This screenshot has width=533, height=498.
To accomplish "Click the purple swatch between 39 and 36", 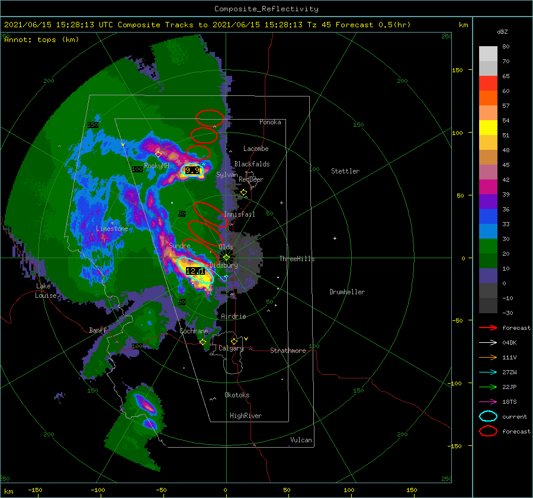I will coord(488,202).
